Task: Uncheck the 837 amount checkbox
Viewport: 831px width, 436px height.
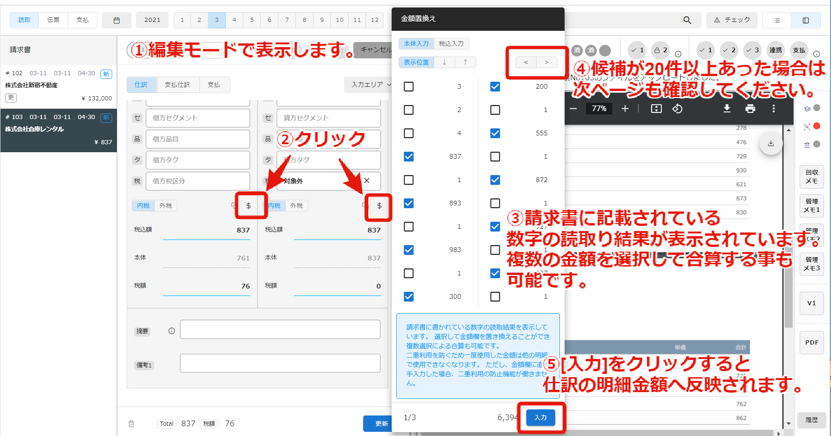Action: coord(408,156)
